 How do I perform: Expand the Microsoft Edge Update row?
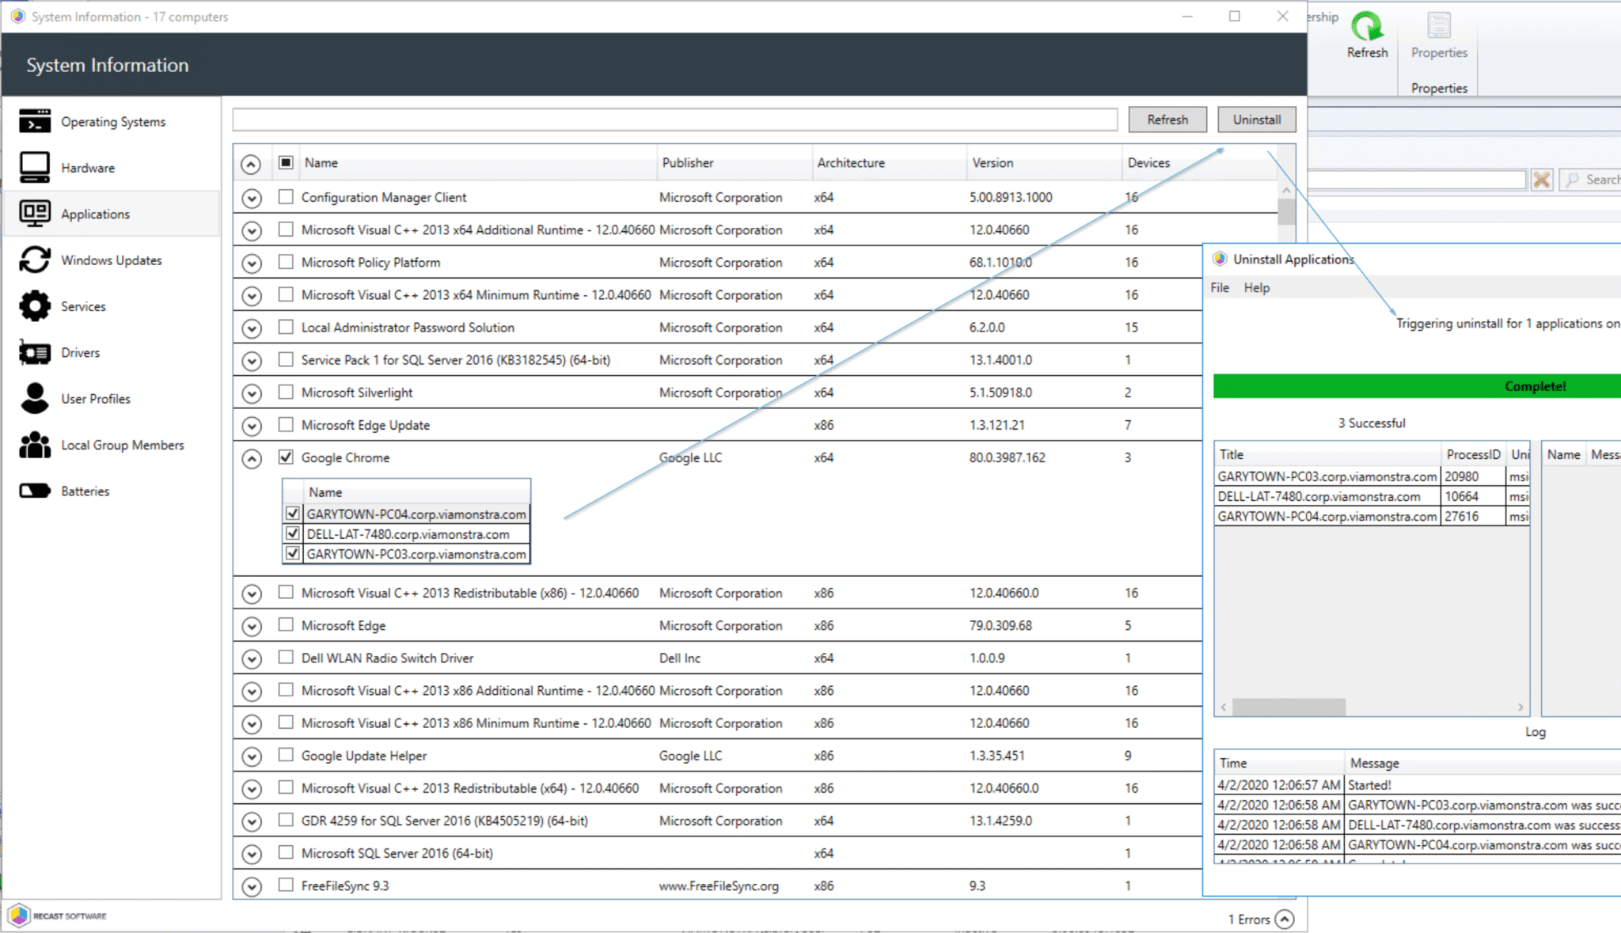[251, 426]
